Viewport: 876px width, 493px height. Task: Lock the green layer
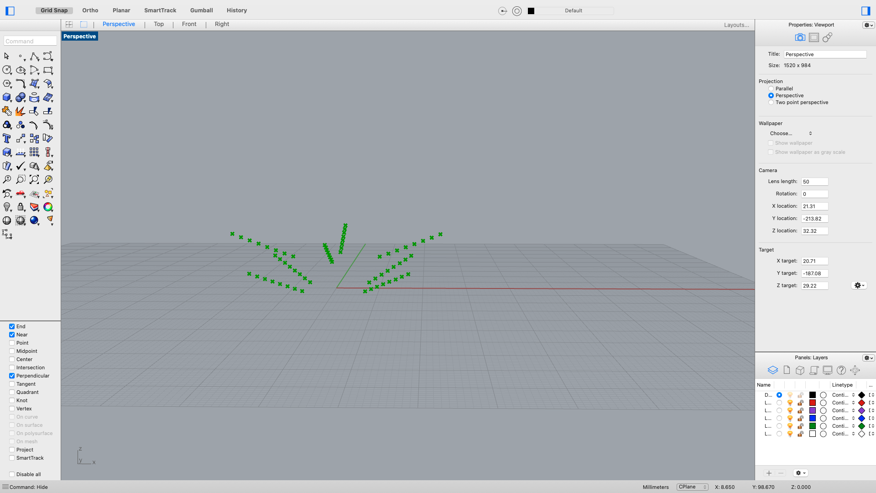[800, 426]
